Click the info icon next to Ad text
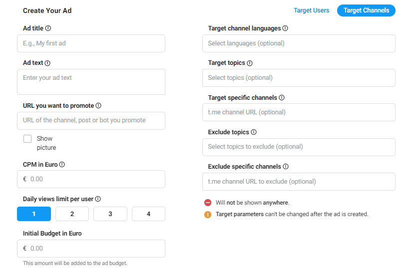The image size is (419, 274). pyautogui.click(x=47, y=63)
